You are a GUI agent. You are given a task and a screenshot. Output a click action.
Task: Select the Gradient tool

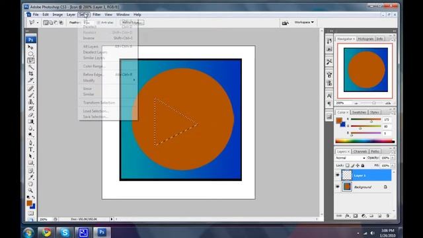click(31, 122)
